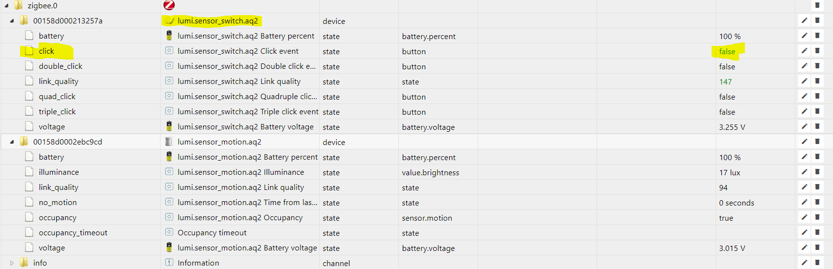Viewport: 833px width, 269px height.
Task: Delete the info channel with trash icon
Action: [x=817, y=263]
